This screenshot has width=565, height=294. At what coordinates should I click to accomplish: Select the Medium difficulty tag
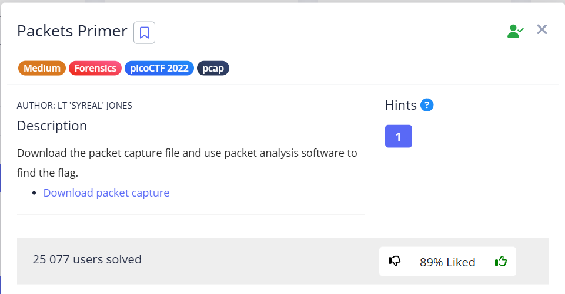pos(42,68)
